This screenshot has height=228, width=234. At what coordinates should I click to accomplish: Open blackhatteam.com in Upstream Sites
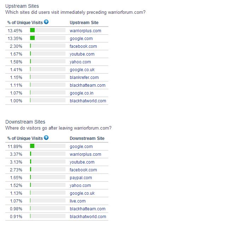(87, 85)
